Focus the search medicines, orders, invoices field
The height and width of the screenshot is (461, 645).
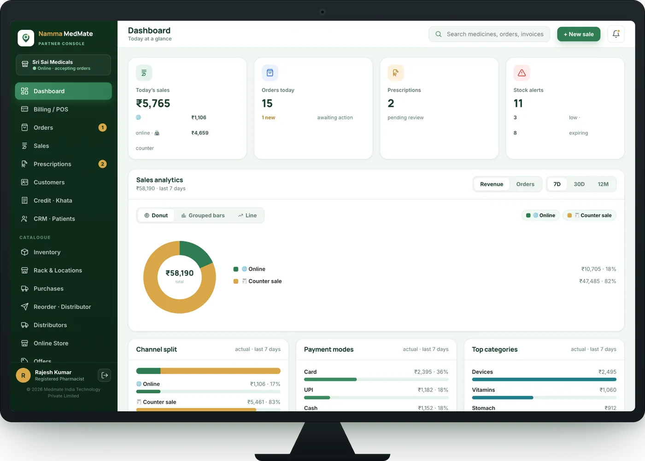tap(489, 34)
